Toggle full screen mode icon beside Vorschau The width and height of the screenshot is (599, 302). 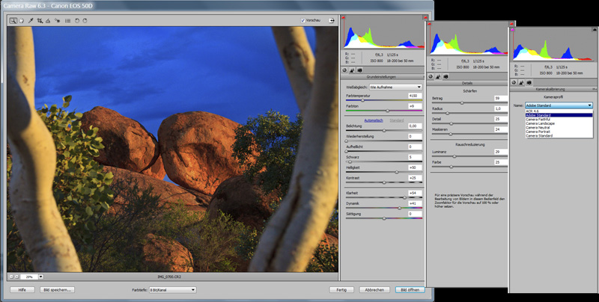pyautogui.click(x=331, y=21)
